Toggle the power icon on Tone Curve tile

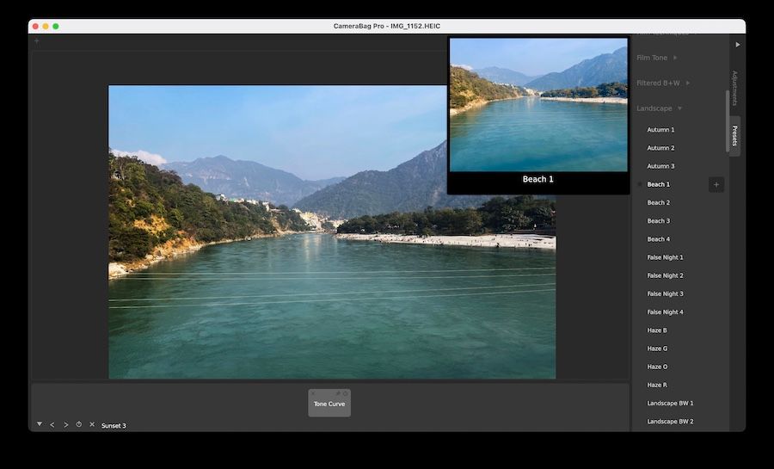pyautogui.click(x=346, y=393)
